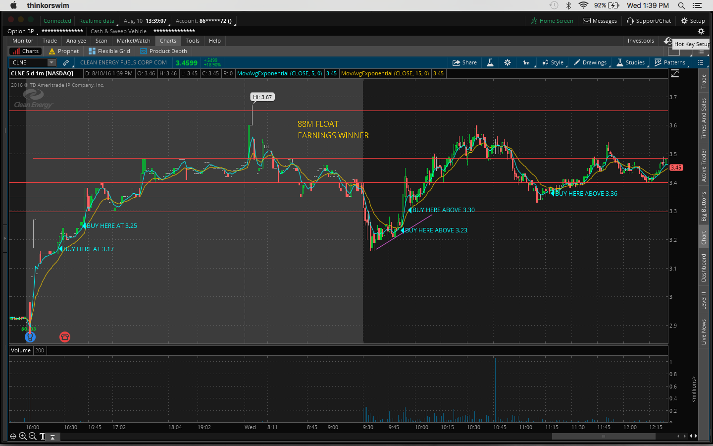Go to the Trade main tab
713x446 pixels.
(50, 41)
